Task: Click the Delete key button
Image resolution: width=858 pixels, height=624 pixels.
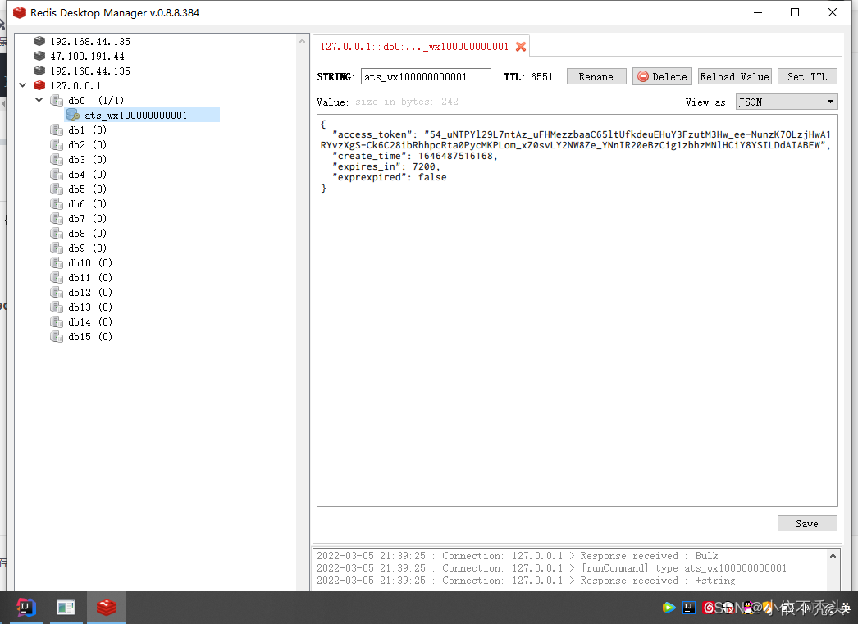Action: point(662,76)
